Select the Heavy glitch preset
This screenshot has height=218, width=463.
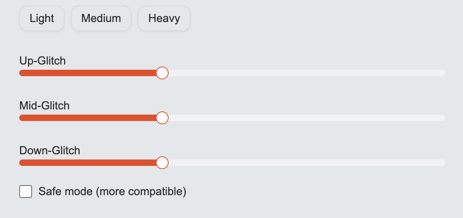[164, 18]
